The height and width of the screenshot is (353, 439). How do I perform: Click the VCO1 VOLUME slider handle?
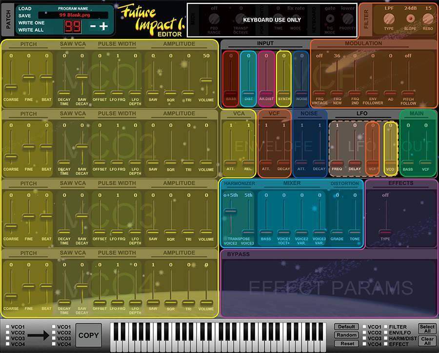point(206,80)
